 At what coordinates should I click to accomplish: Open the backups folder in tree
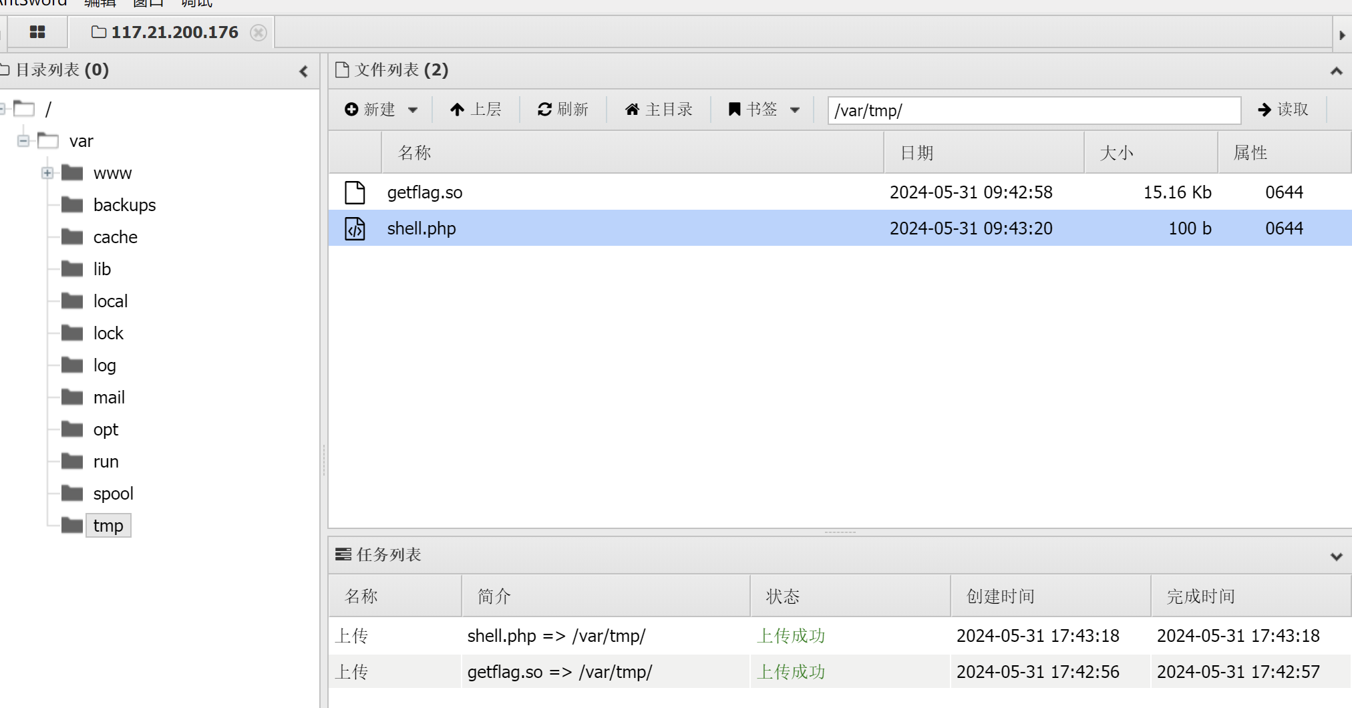tap(124, 205)
